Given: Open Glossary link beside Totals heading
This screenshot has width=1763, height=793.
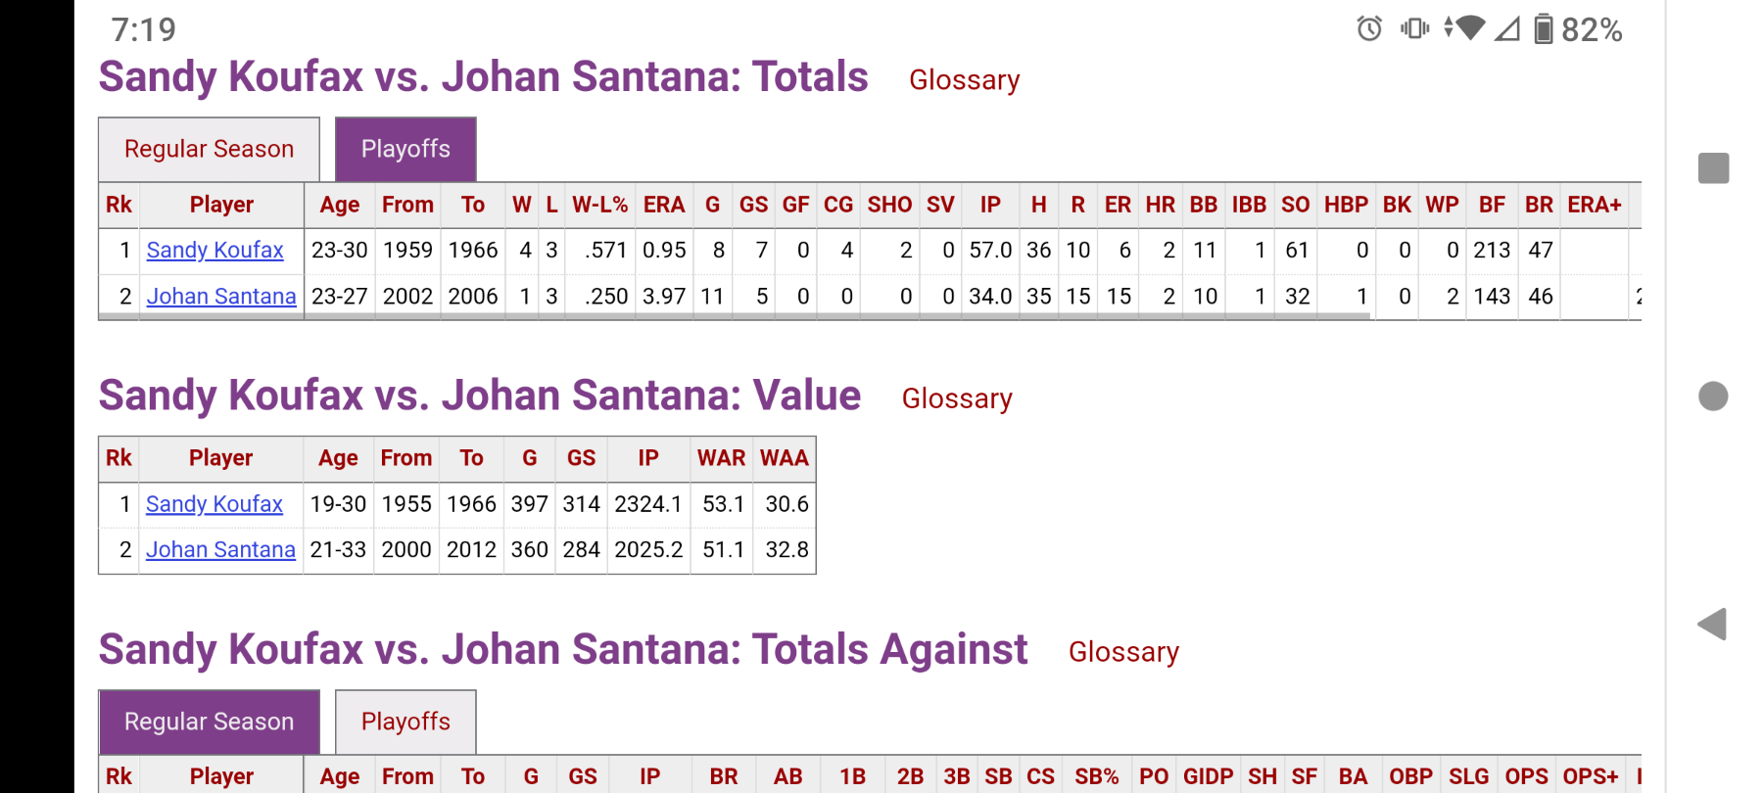Looking at the screenshot, I should click(964, 80).
